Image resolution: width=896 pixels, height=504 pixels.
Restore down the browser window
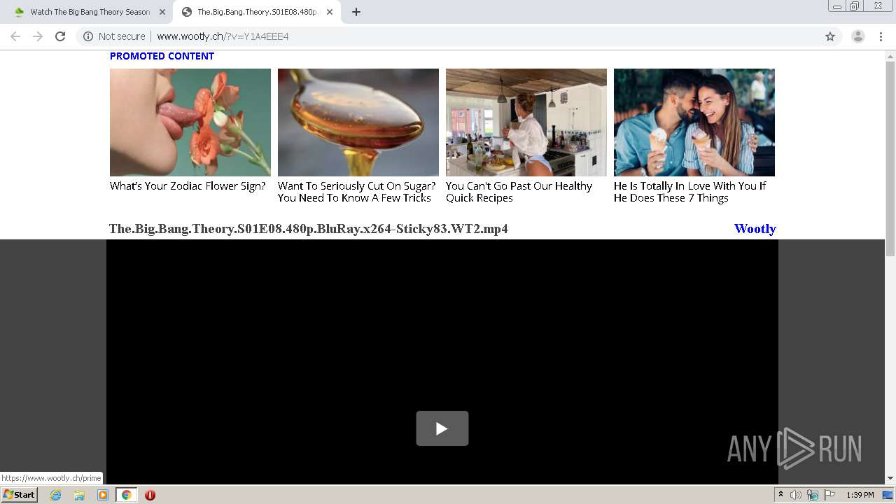point(855,6)
